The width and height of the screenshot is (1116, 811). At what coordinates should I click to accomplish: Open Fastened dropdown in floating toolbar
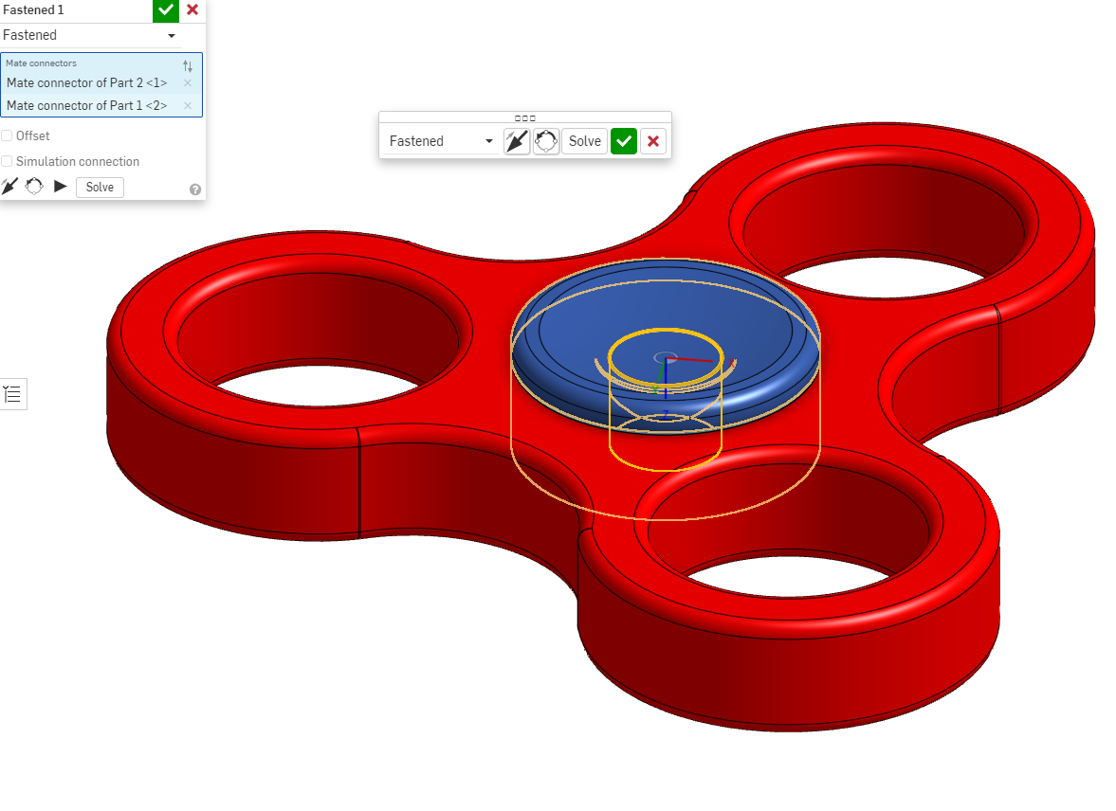tap(440, 141)
